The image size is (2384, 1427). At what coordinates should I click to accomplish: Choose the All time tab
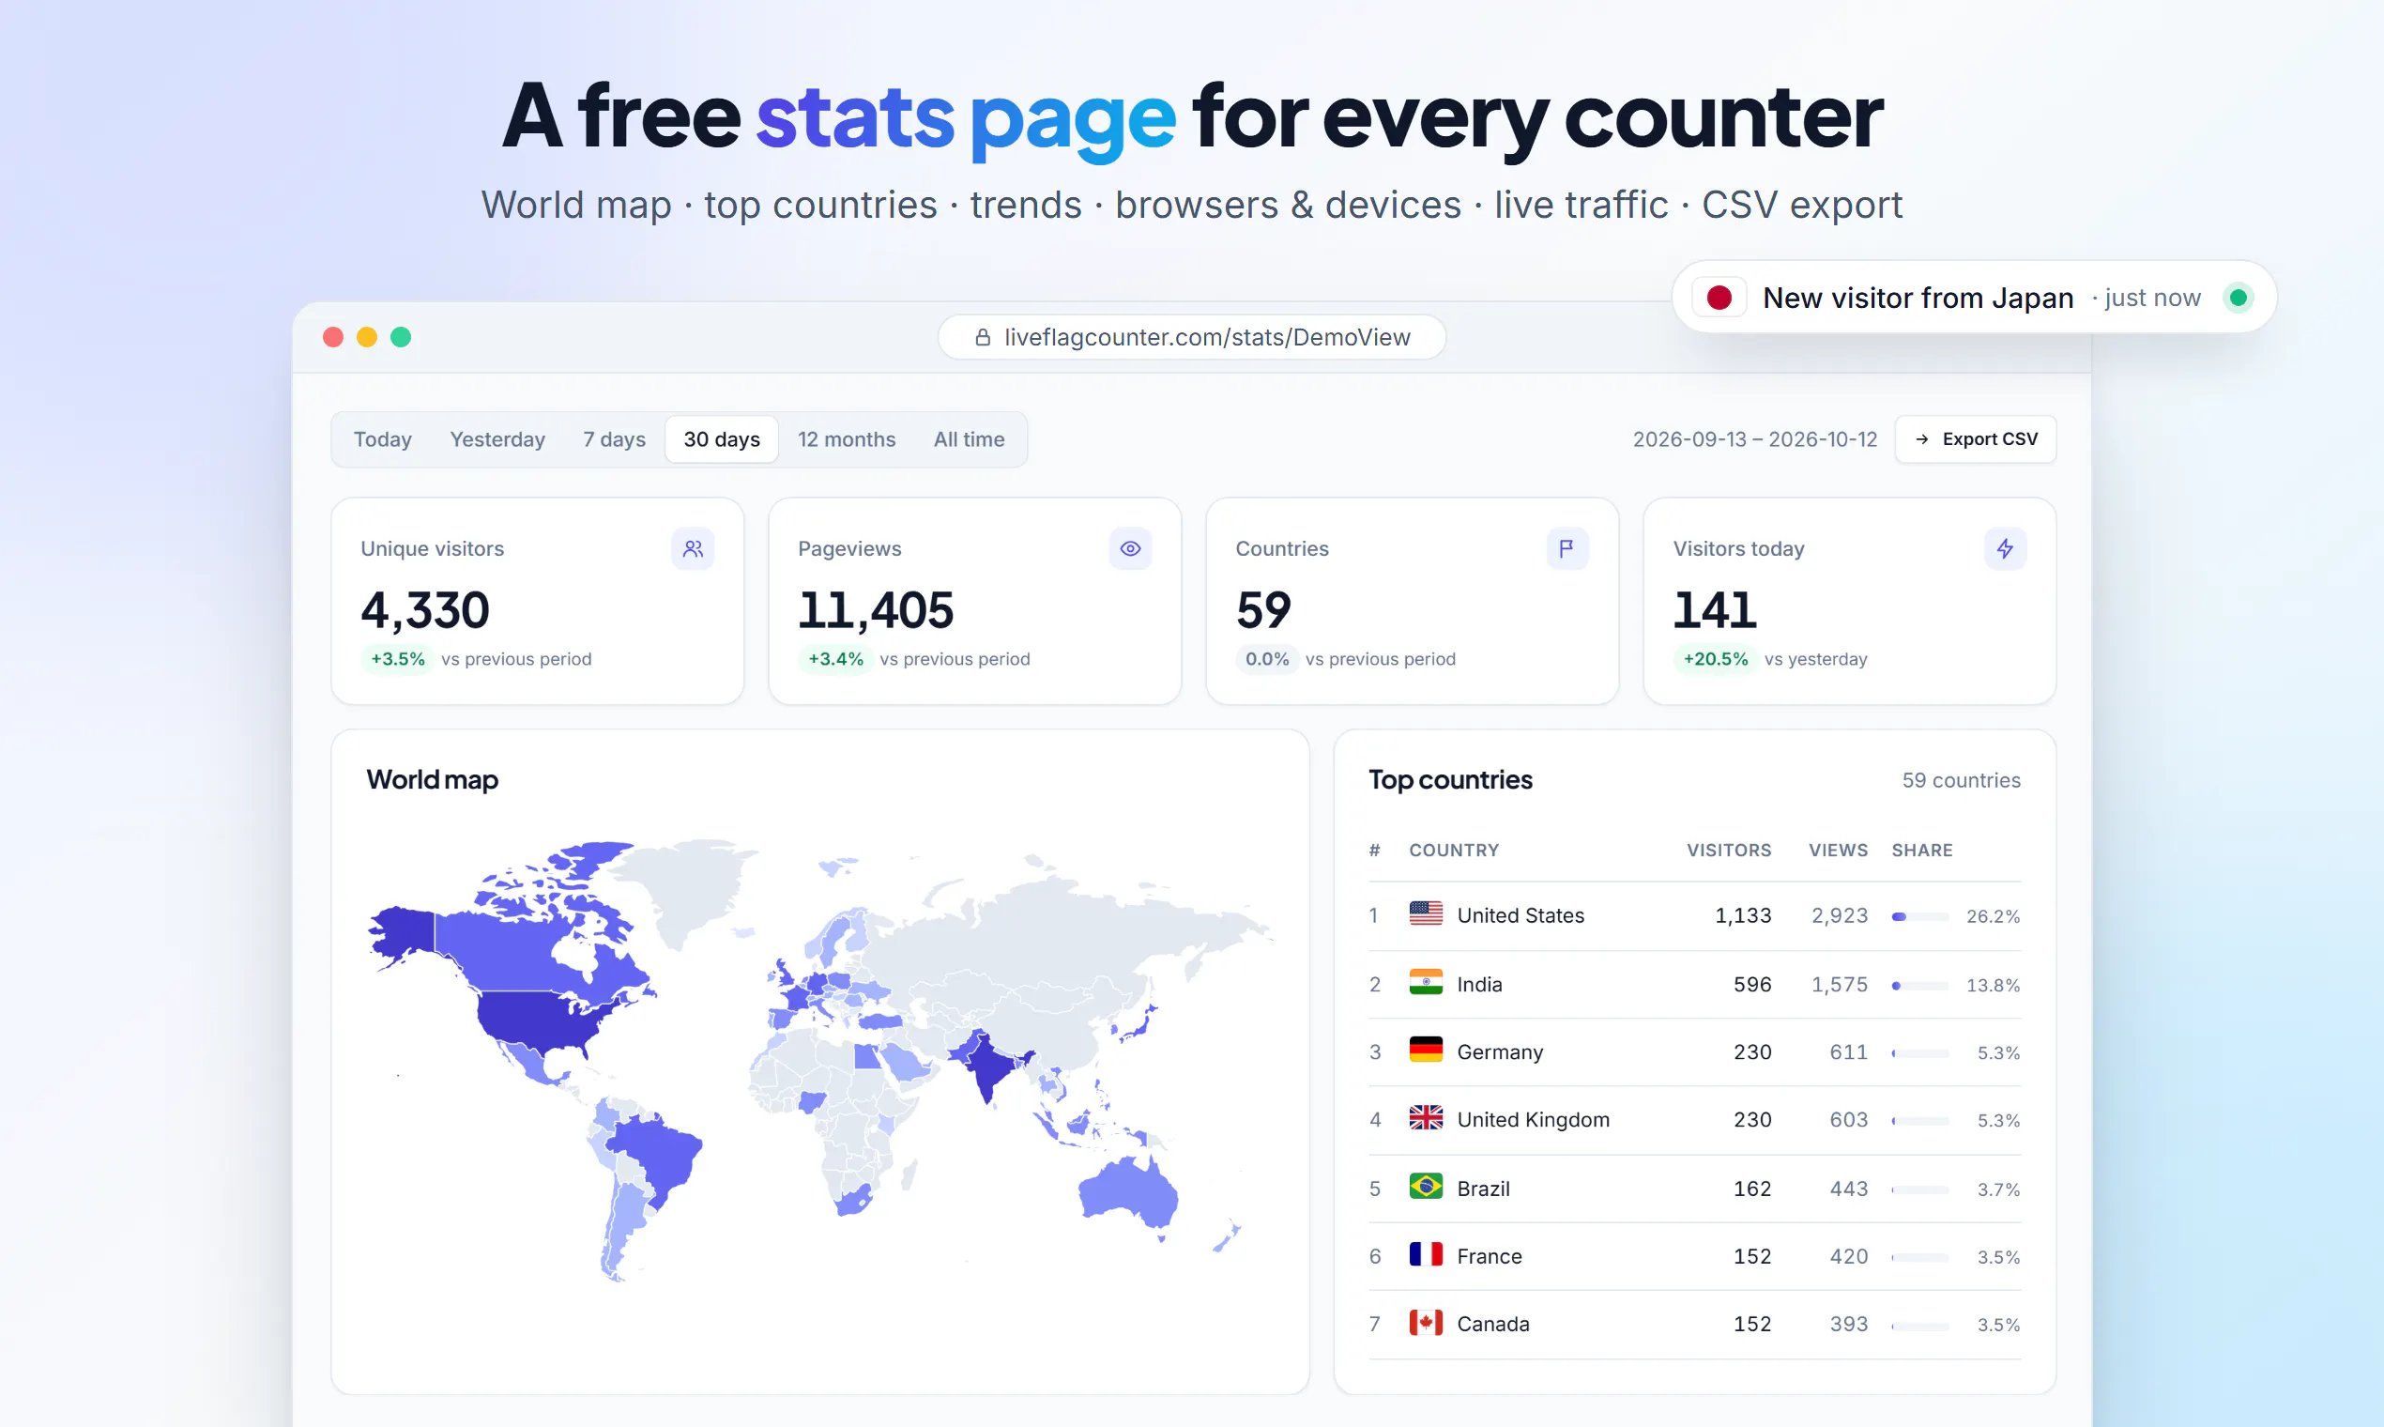pos(969,439)
